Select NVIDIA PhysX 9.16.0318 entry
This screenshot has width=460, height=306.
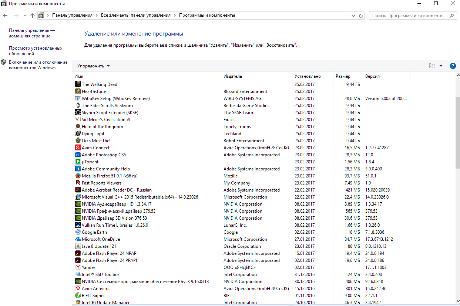click(242, 282)
